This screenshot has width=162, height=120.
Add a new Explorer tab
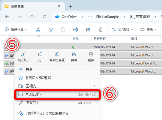click(x=70, y=6)
